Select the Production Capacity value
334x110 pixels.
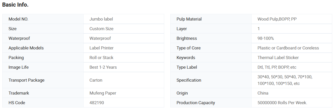click(x=282, y=103)
